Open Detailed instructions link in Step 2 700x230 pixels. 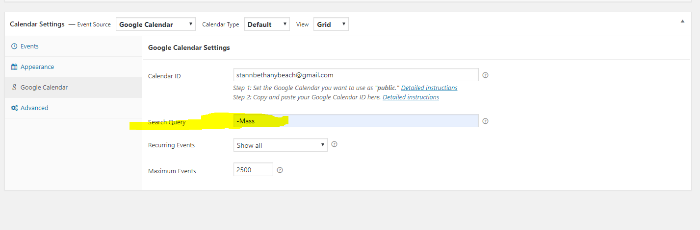(411, 97)
